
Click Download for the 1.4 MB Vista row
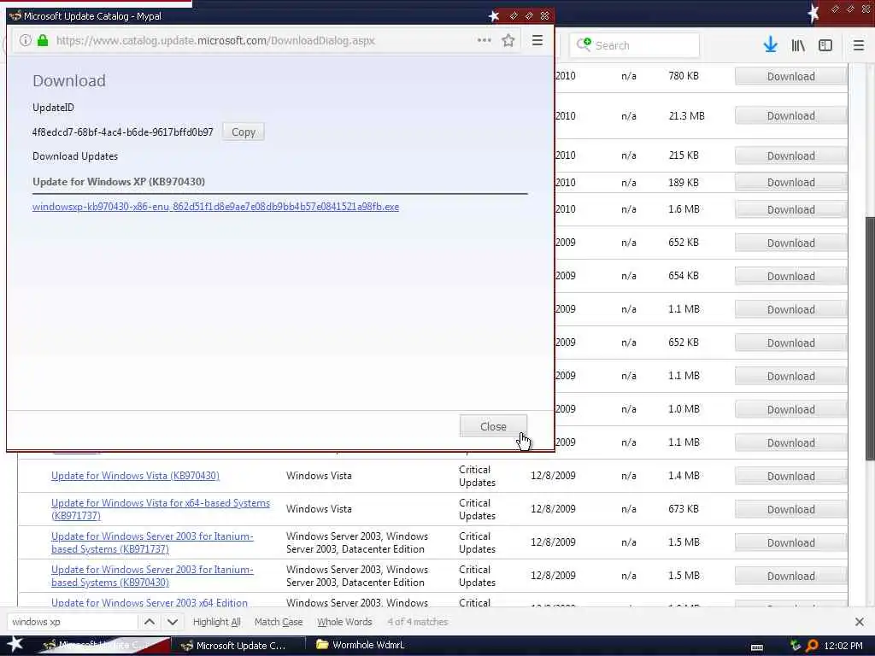(790, 476)
